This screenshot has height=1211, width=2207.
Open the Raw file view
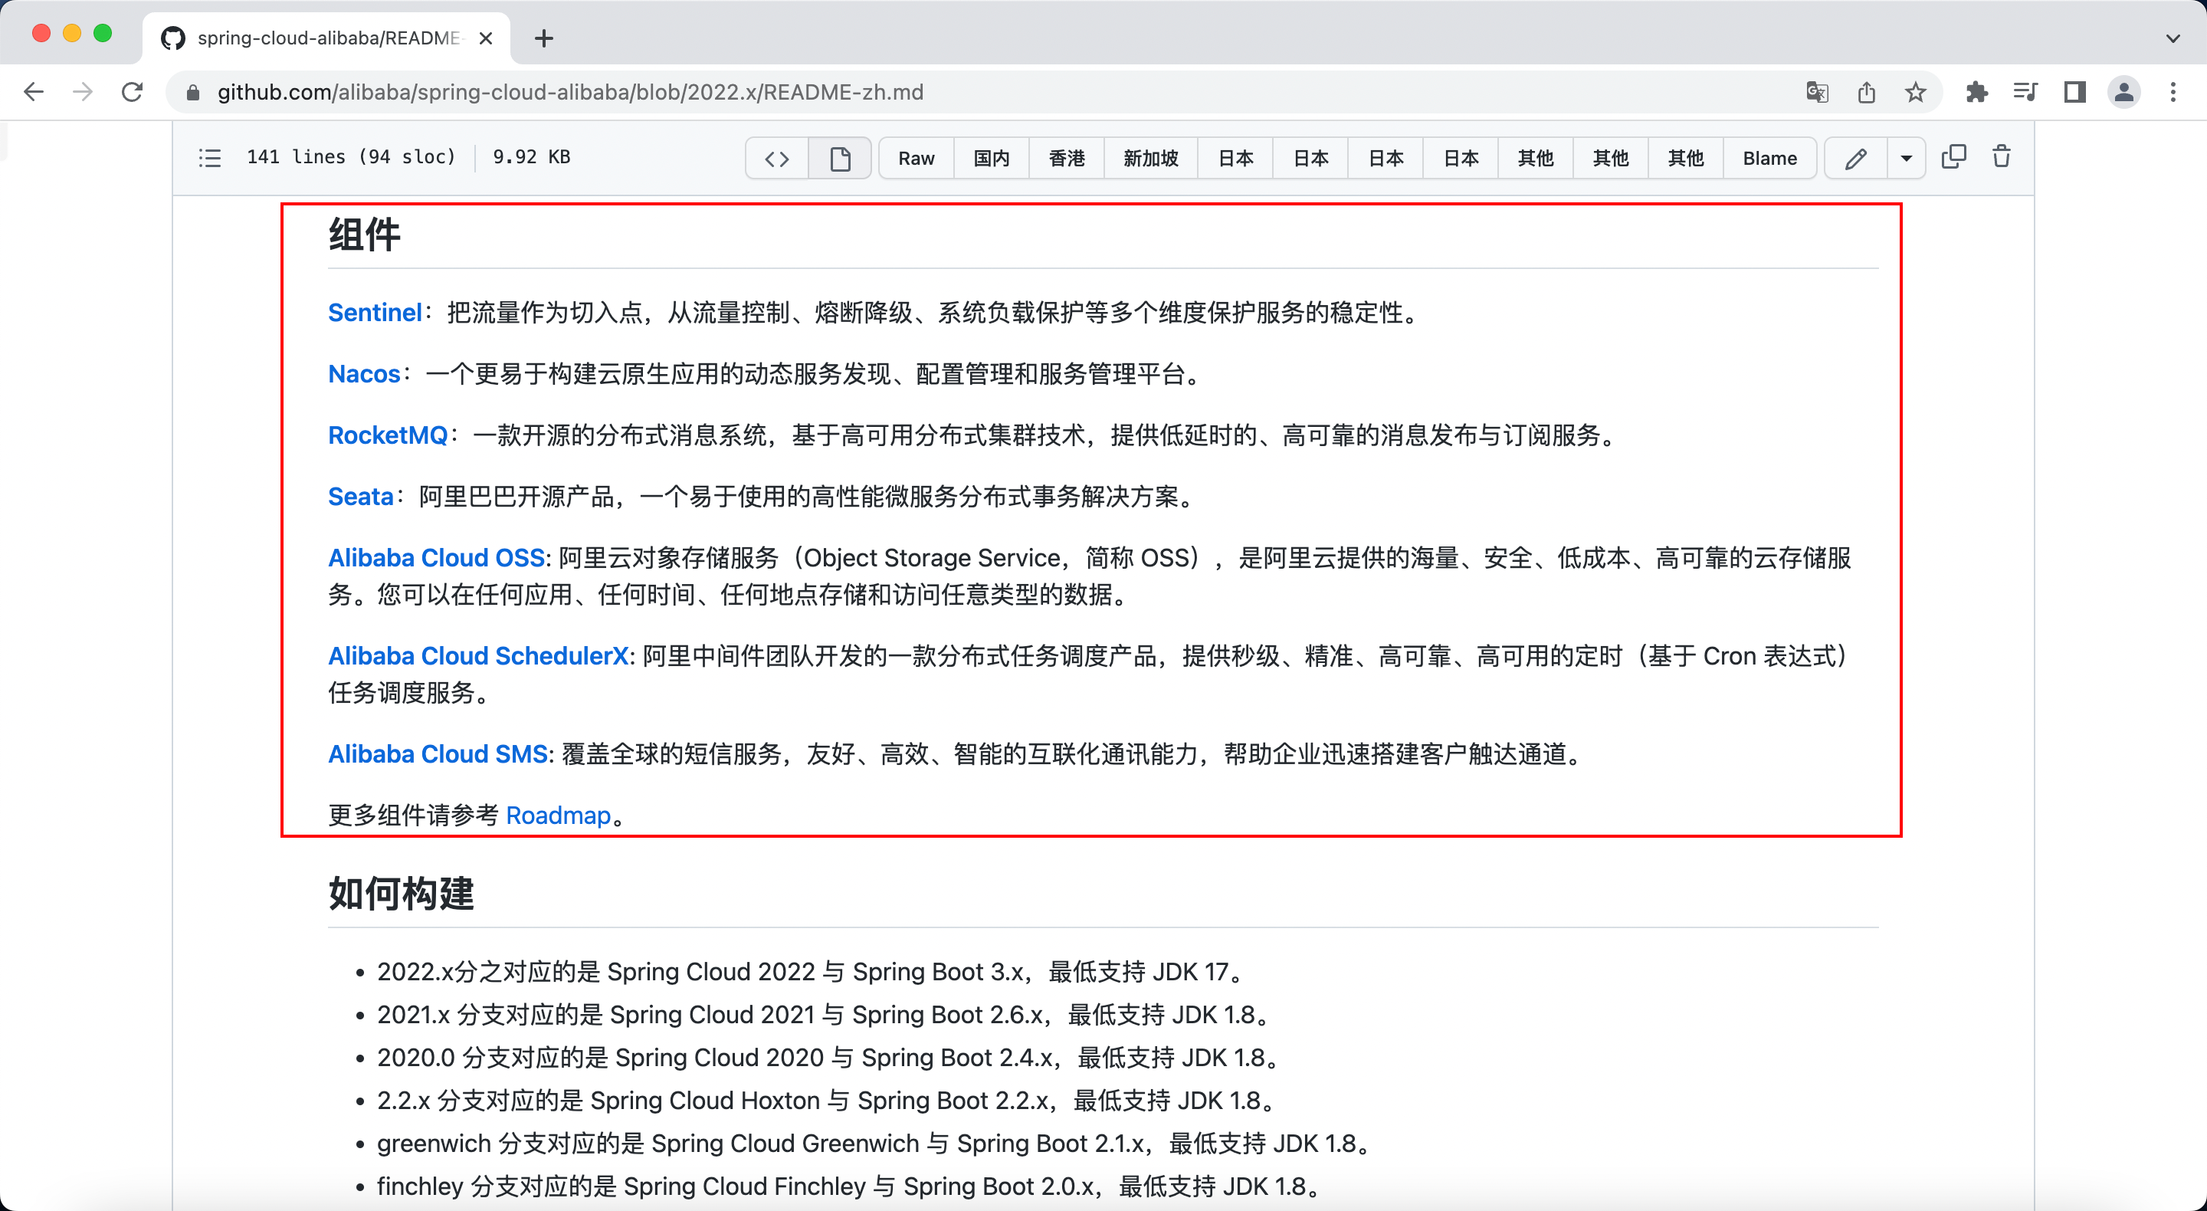coord(916,158)
